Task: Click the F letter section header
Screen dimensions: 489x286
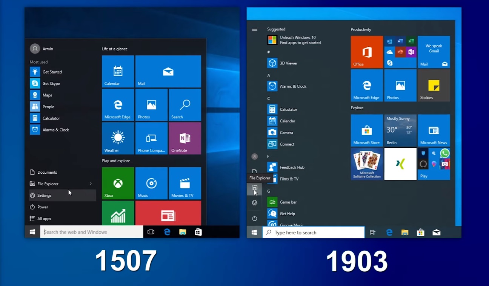Action: tap(268, 156)
